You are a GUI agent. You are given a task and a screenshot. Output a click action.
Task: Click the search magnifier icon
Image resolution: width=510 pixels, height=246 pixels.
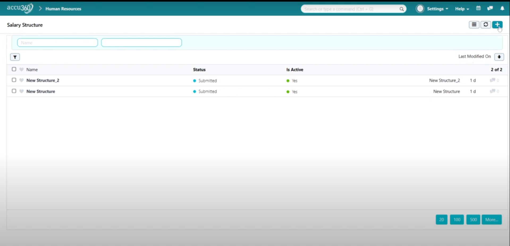point(402,9)
